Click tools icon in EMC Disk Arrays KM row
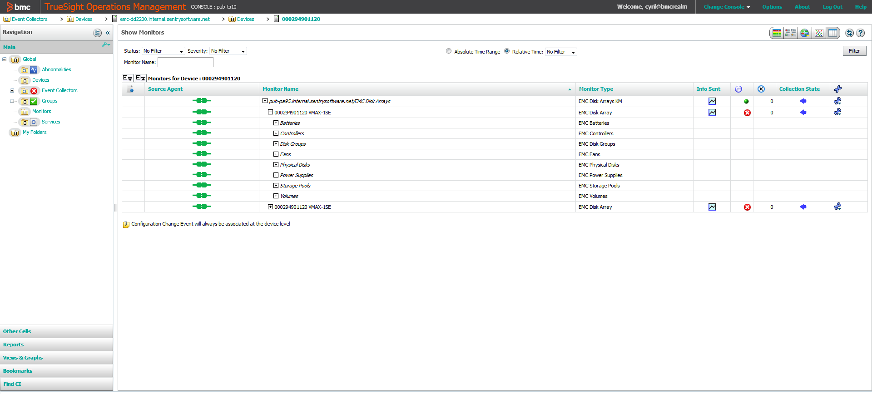The width and height of the screenshot is (872, 394). 837,101
